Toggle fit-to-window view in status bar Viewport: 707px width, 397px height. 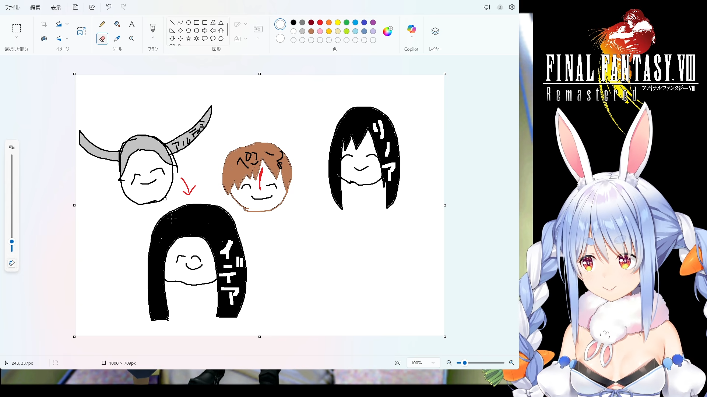point(398,363)
